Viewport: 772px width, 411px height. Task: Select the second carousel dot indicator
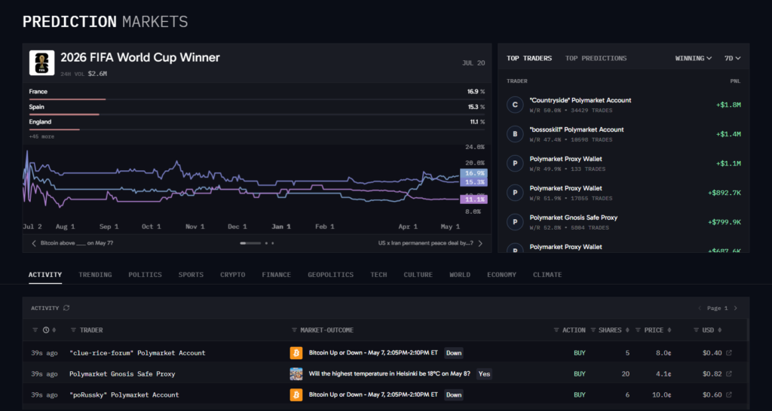(x=266, y=243)
